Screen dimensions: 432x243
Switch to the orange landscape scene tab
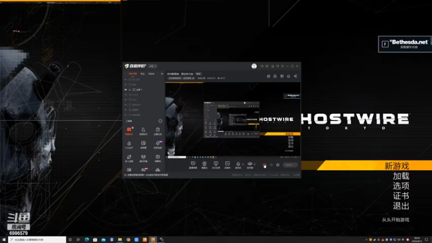click(132, 74)
